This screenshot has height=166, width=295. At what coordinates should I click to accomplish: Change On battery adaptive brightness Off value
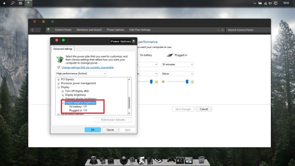[x=85, y=106]
